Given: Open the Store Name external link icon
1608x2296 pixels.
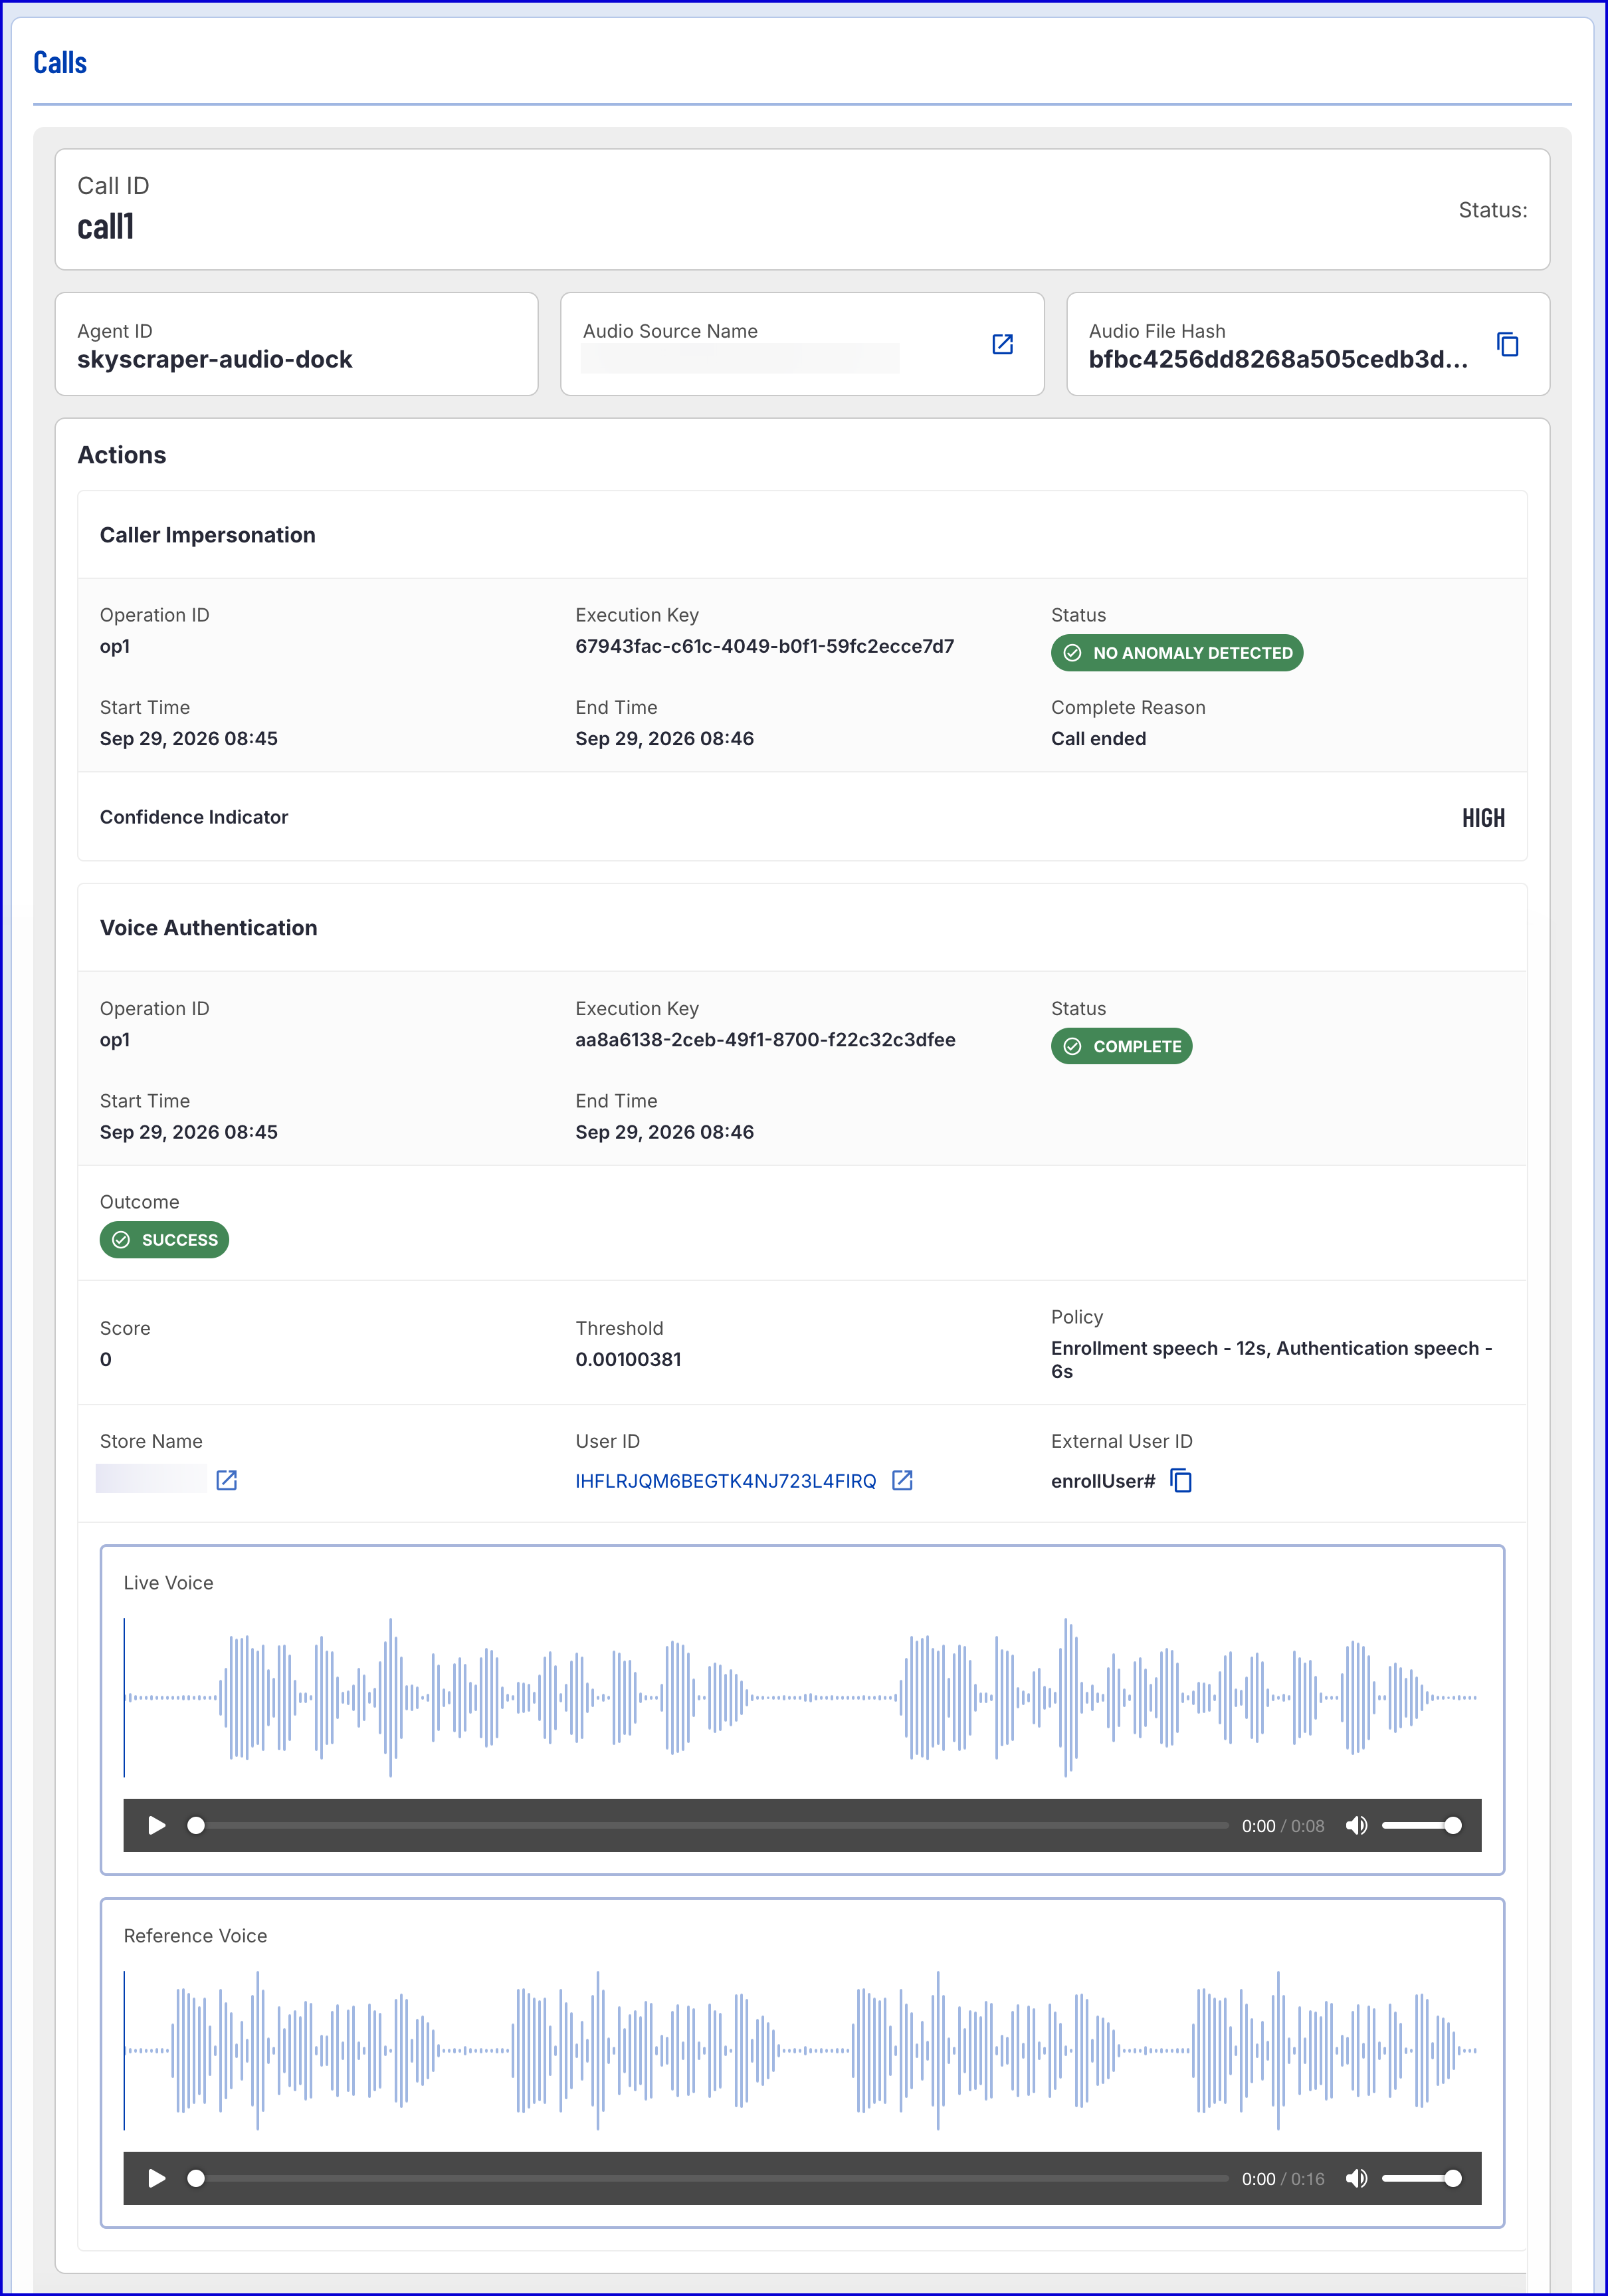Looking at the screenshot, I should click(x=227, y=1480).
